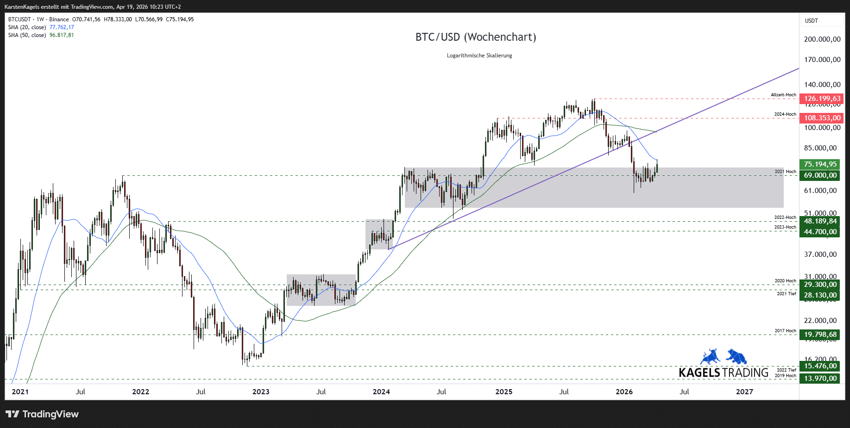Click the 69.000,00 price label
The width and height of the screenshot is (850, 428).
[x=820, y=175]
